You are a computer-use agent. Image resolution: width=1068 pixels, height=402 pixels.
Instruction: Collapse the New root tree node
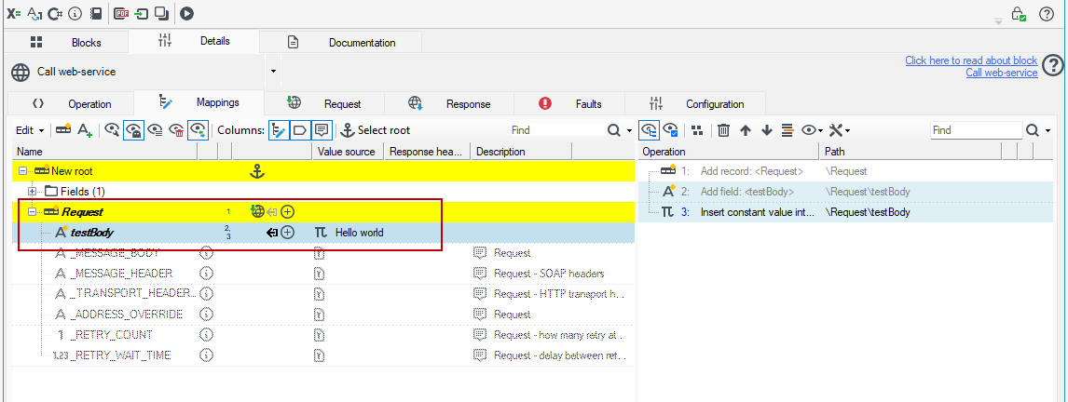click(22, 171)
